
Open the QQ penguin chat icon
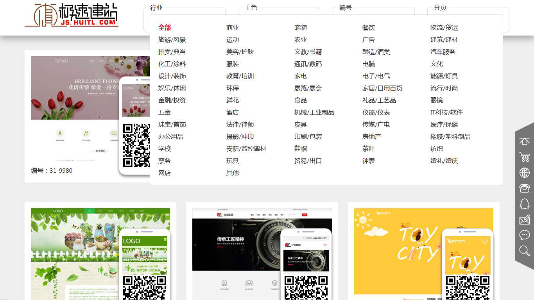(x=525, y=204)
